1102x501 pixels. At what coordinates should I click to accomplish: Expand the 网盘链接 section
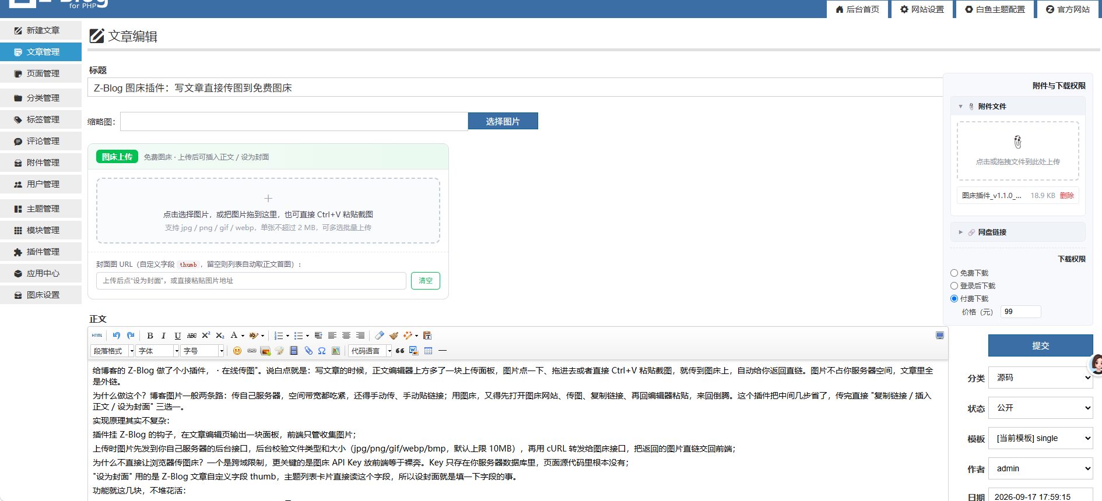[x=1018, y=232]
